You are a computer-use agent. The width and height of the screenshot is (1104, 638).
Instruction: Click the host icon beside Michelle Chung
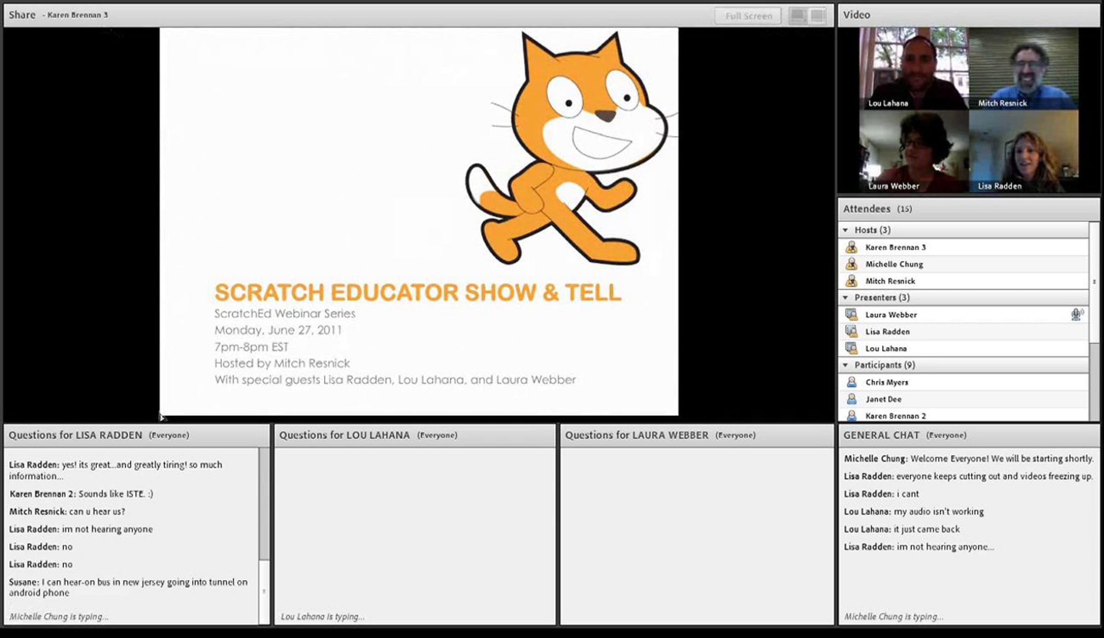coord(851,264)
